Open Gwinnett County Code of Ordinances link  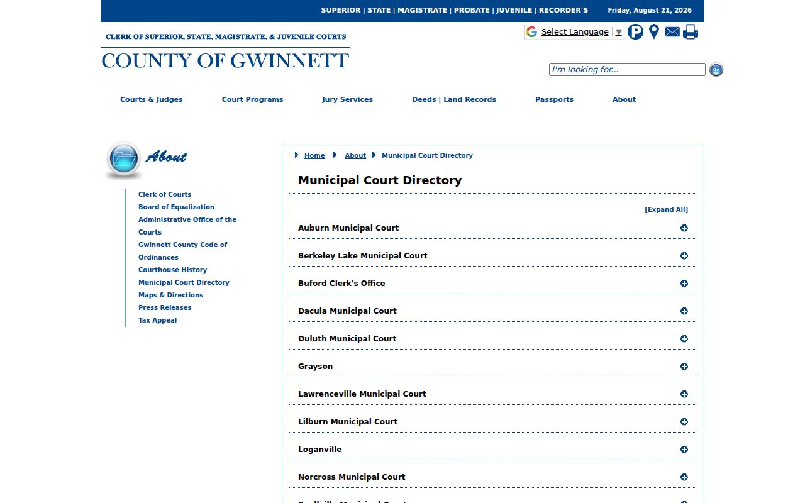point(182,251)
